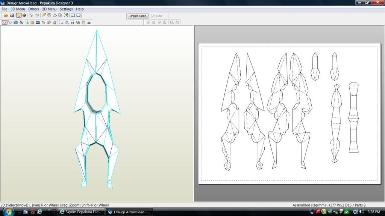Click the align top icon
Viewport: 385px width, 216px height.
(159, 22)
